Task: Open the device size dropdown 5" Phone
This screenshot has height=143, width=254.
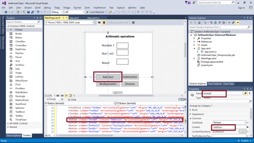Action: [69, 23]
